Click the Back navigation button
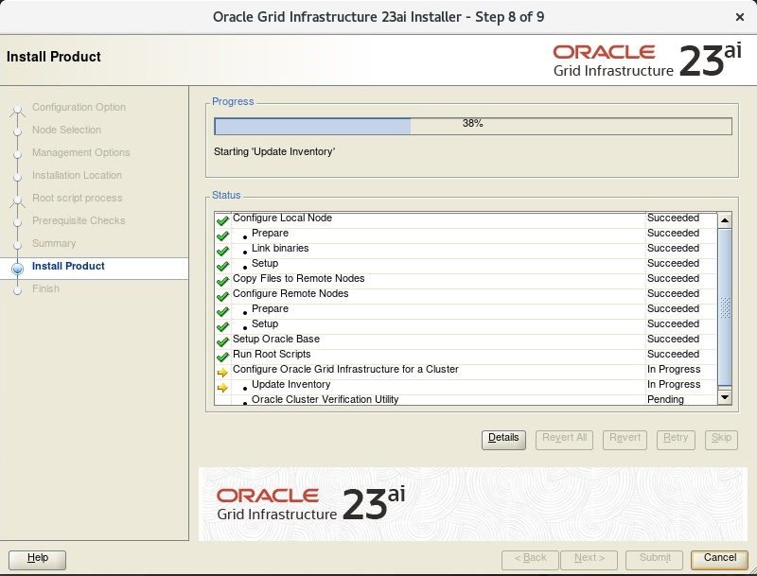This screenshot has height=576, width=757. [530, 560]
